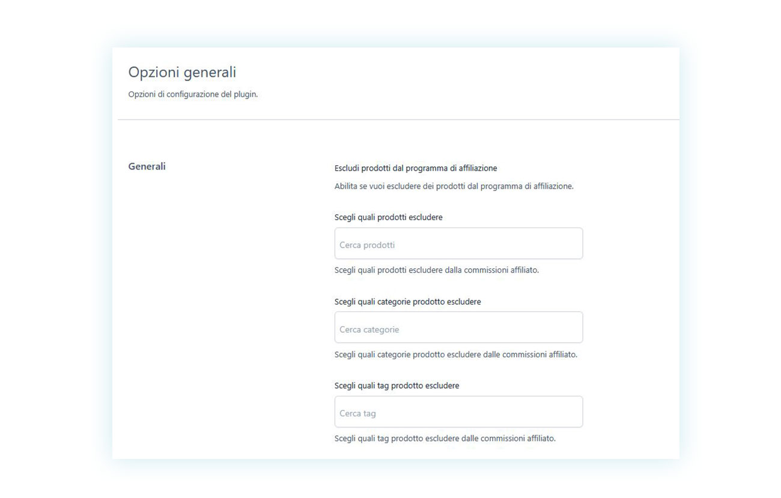
Task: Click the divider line under the page header
Action: (398, 120)
